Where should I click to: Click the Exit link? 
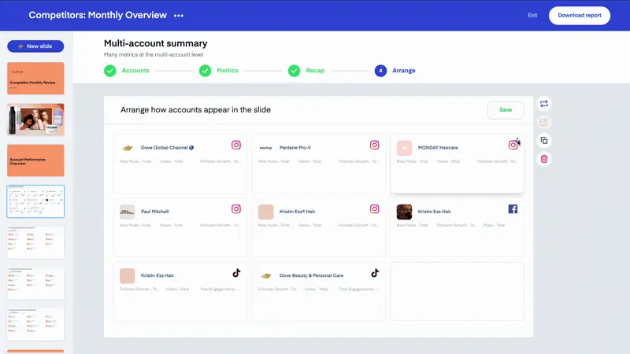click(532, 15)
